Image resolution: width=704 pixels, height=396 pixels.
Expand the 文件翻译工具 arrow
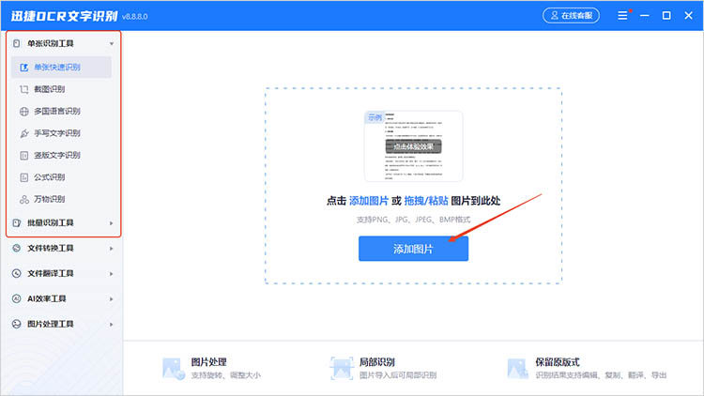click(x=112, y=273)
